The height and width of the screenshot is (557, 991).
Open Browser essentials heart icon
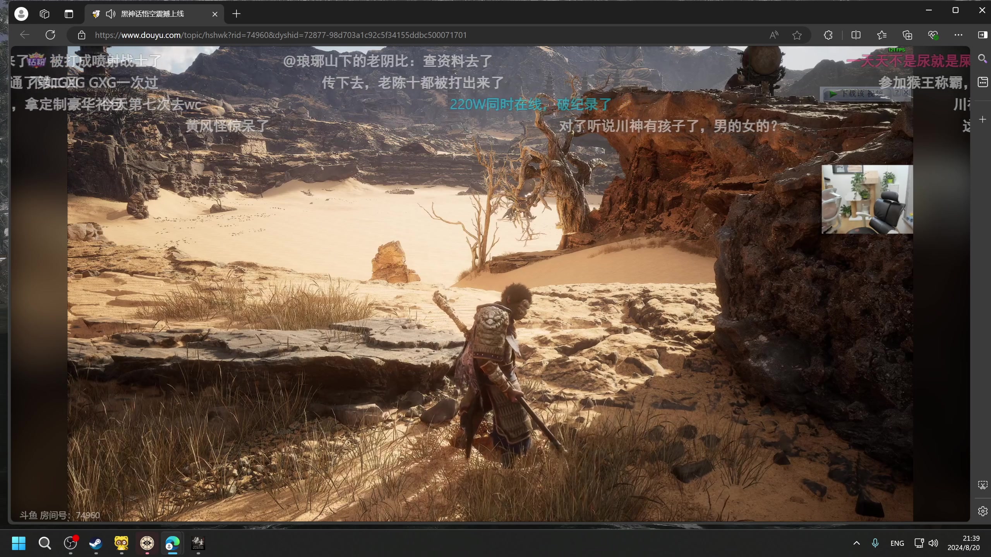pos(933,35)
